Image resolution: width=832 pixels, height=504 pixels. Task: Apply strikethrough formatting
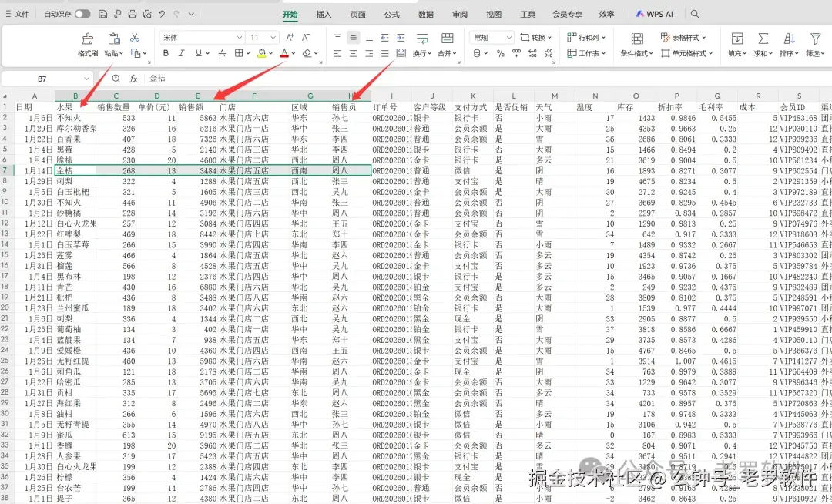[x=223, y=53]
